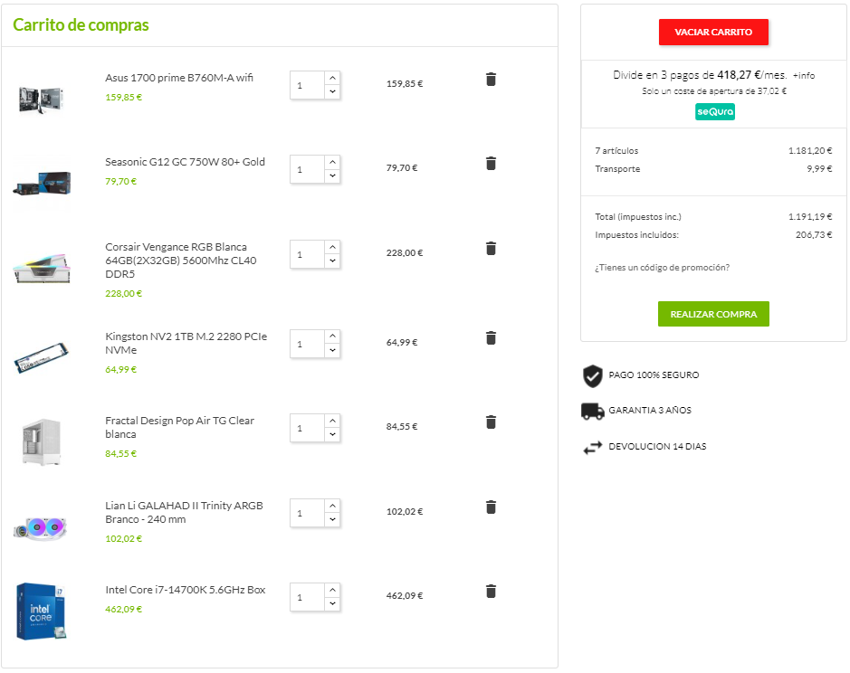Open Lian Li GALAHAD II Trinity link
The height and width of the screenshot is (673, 850).
point(184,512)
